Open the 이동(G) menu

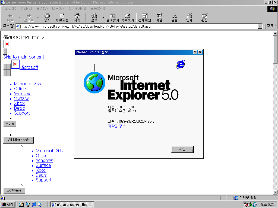click(x=58, y=8)
